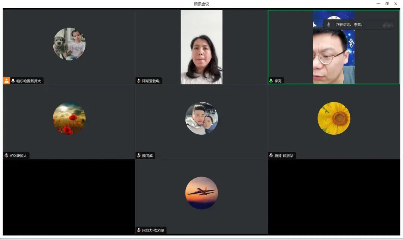The width and height of the screenshot is (403, 240).
Task: Select the airplane sunset avatar
Action: pos(201,193)
